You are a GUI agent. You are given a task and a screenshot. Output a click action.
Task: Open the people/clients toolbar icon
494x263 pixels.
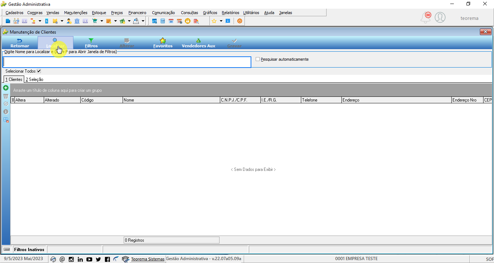[16, 21]
